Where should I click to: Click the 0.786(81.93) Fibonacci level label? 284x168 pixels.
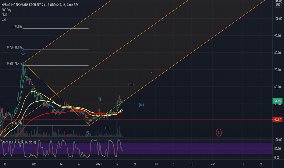click(x=14, y=47)
